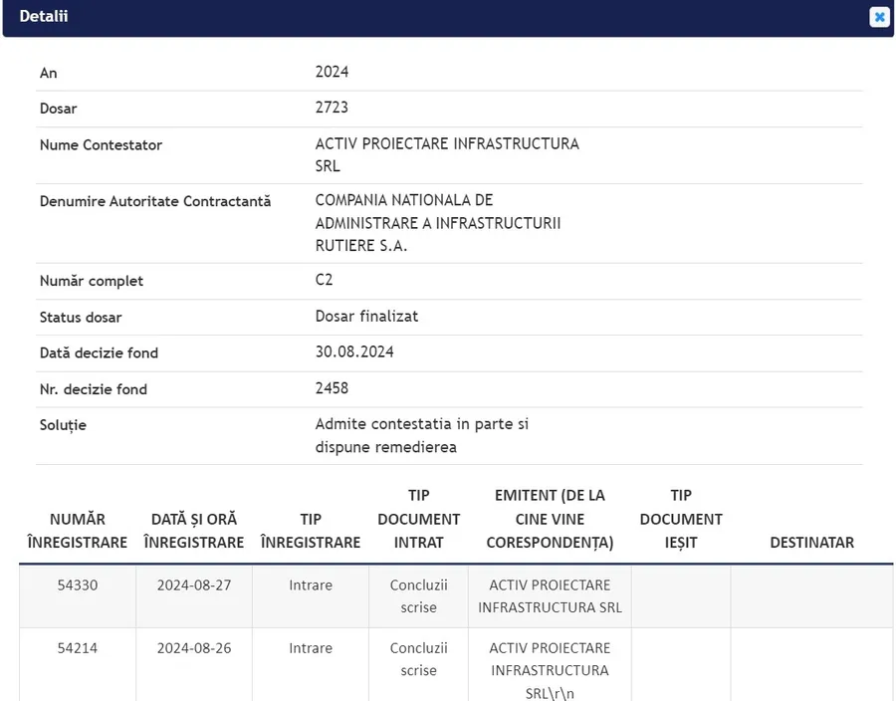Click the decision date 30.08.2024
896x701 pixels.
(x=354, y=352)
